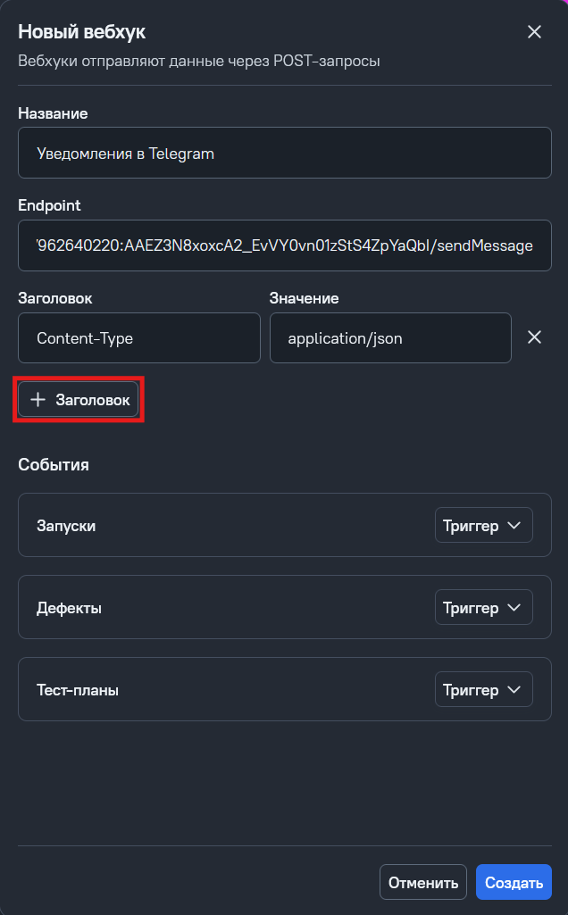This screenshot has height=915, width=568.
Task: Click the Заголовок column label above Content-Type
Action: point(55,298)
